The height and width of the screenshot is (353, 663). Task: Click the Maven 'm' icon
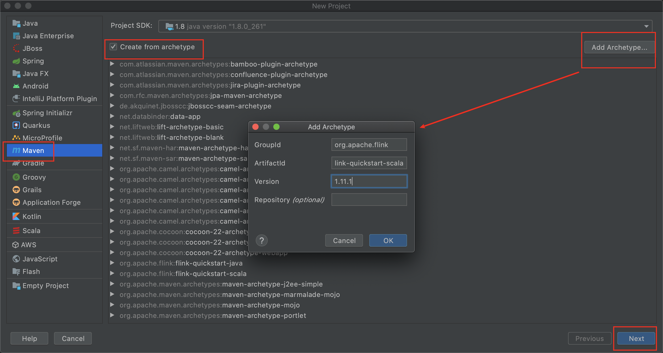[16, 150]
